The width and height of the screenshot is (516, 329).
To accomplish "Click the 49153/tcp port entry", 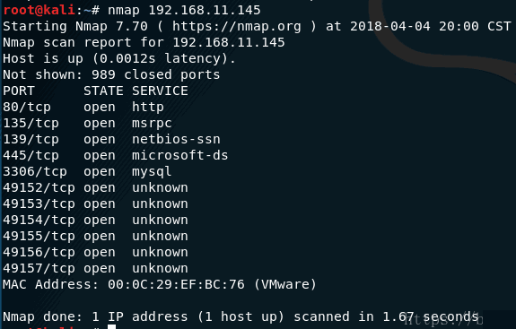I will tap(95, 203).
